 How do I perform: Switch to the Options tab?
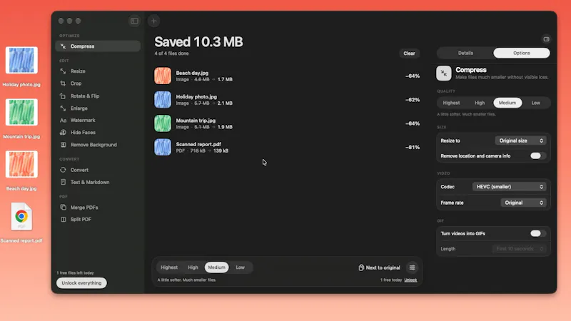pyautogui.click(x=521, y=53)
